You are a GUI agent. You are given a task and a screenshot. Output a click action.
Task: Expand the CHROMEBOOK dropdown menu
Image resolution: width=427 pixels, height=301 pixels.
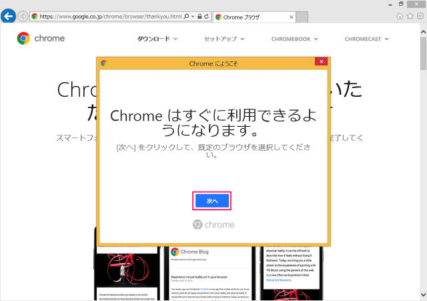click(x=294, y=39)
